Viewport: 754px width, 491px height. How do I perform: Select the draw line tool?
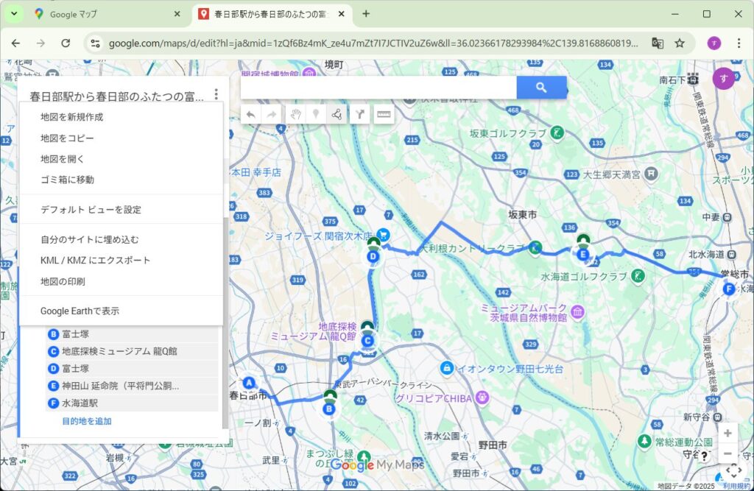pos(337,114)
